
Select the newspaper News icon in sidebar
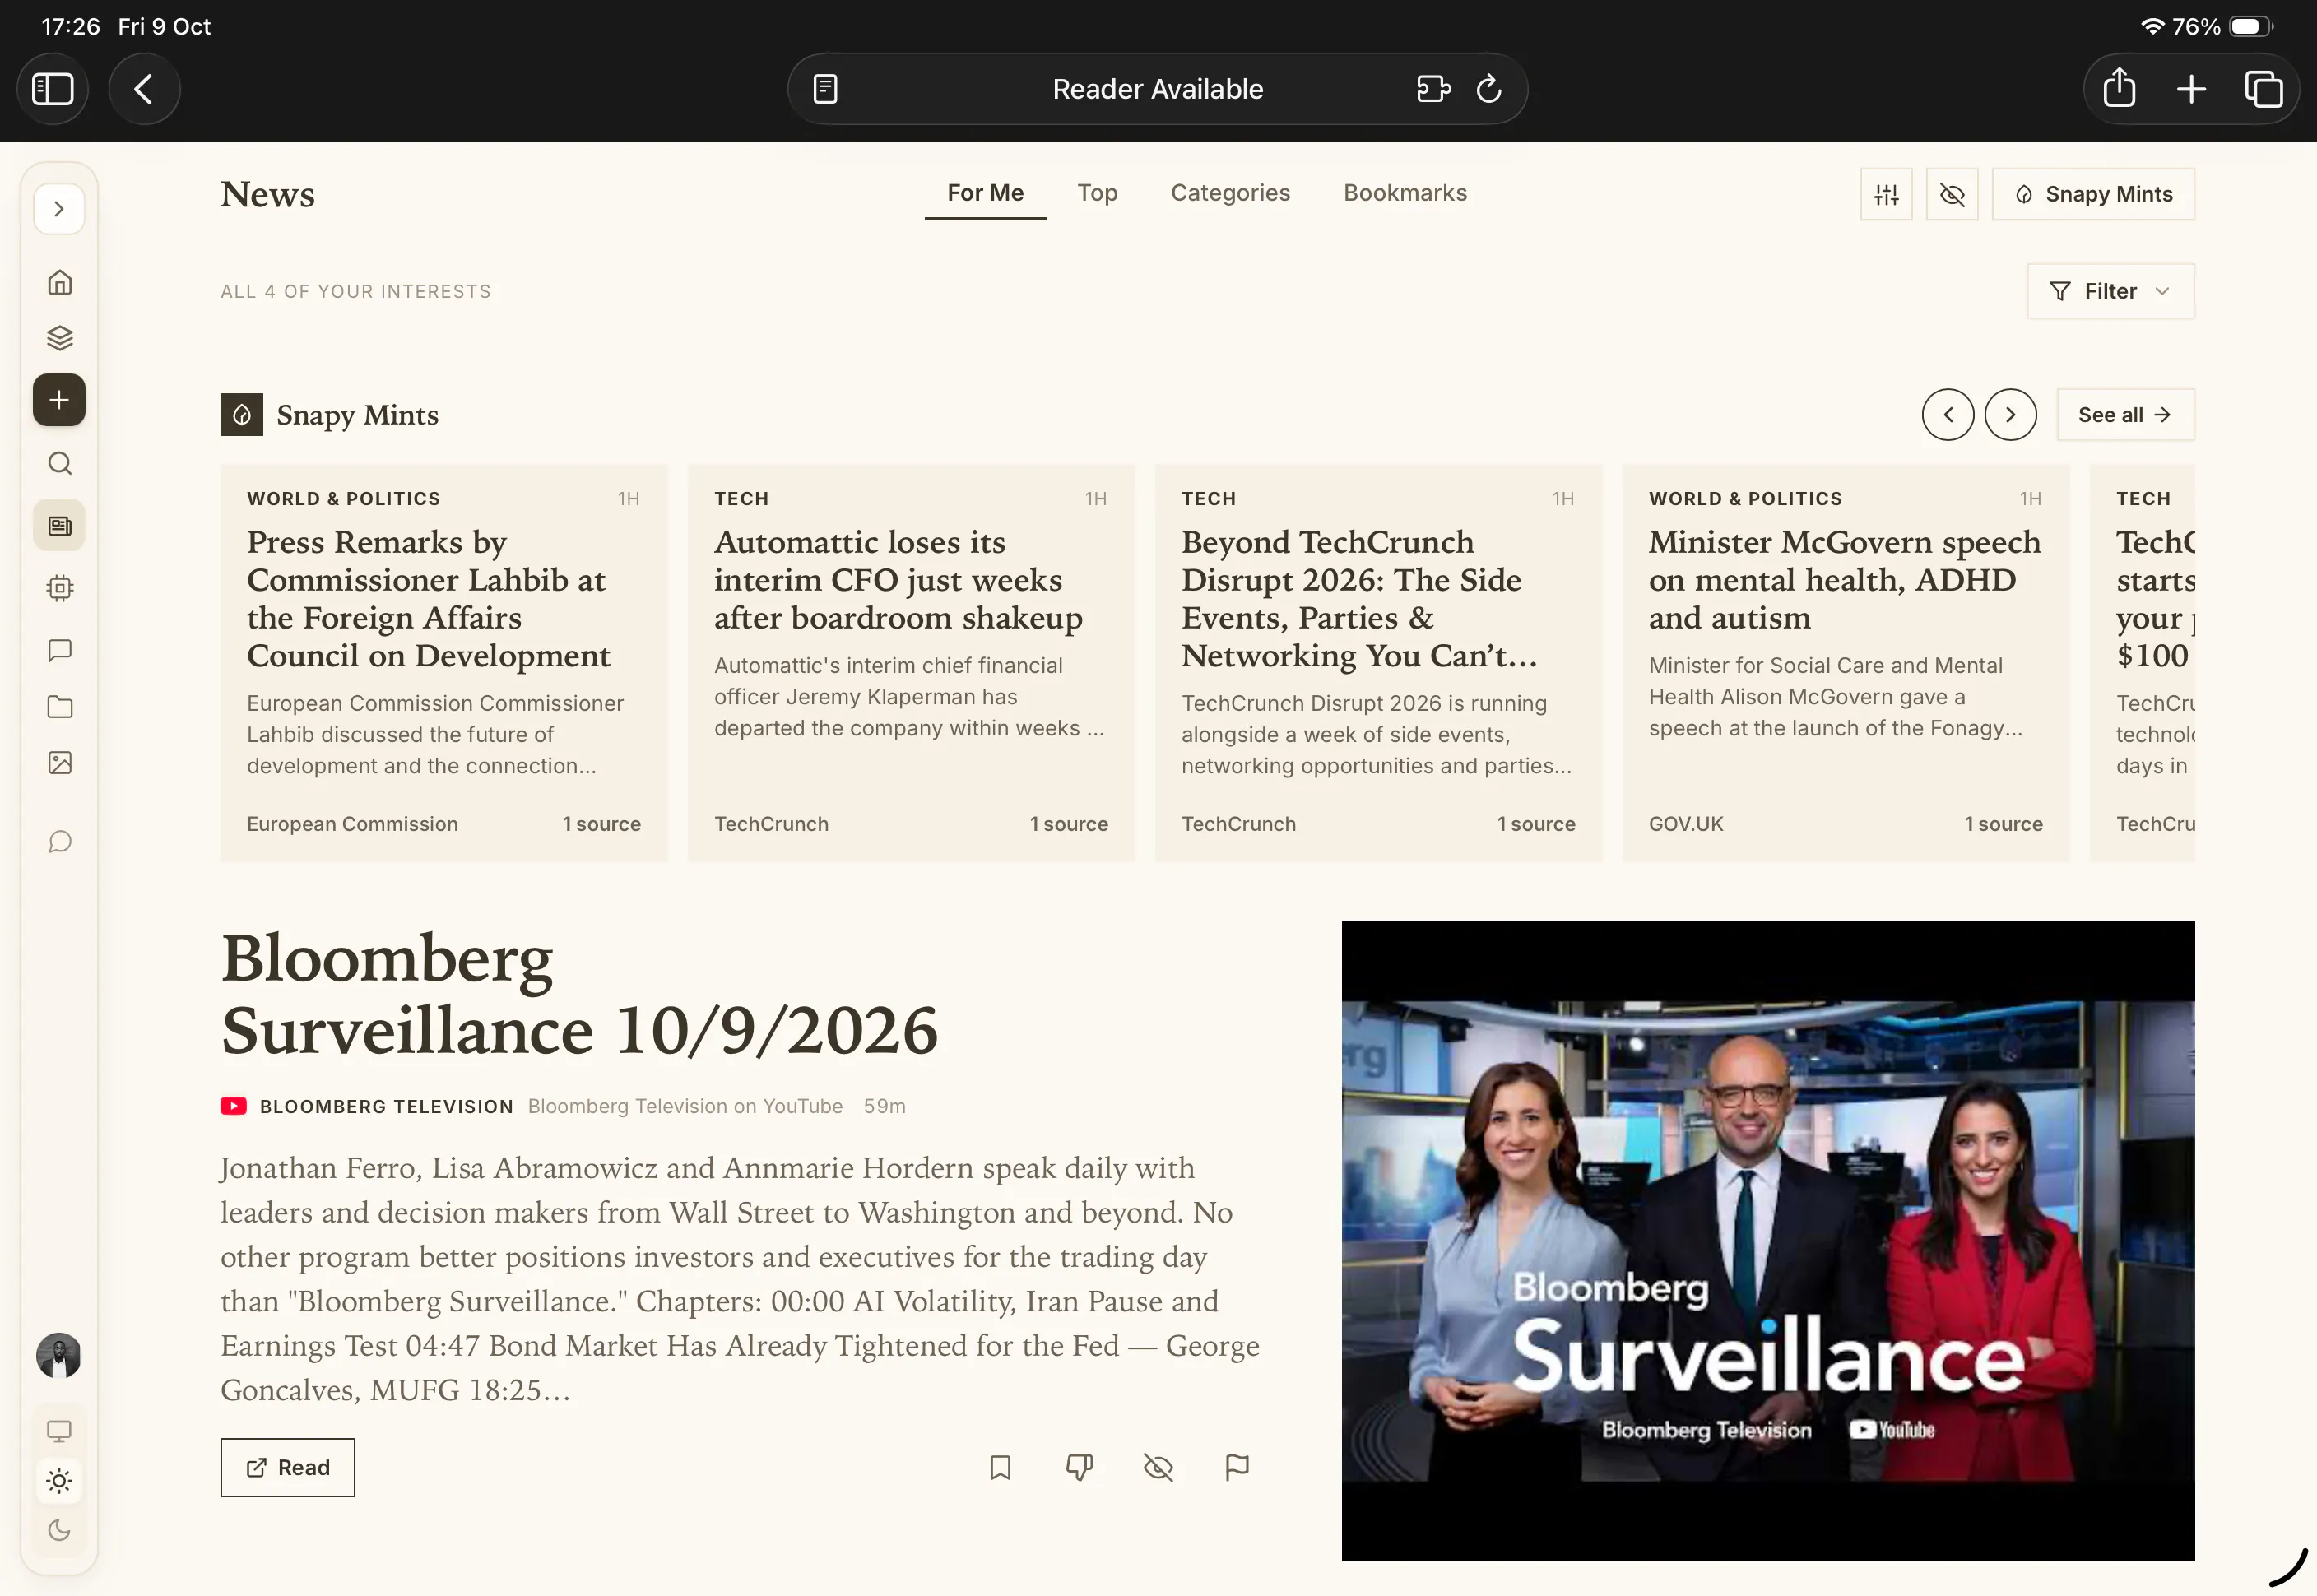coord(60,526)
